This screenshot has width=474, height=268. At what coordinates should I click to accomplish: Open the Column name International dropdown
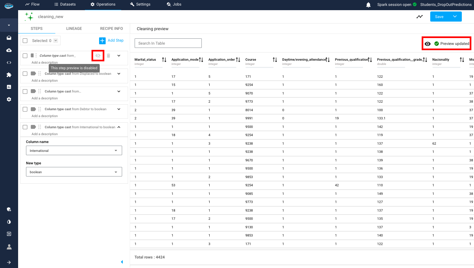coord(74,151)
